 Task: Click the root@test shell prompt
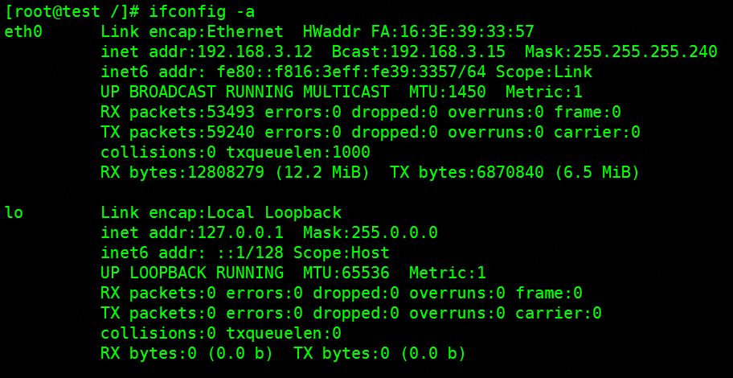point(71,11)
